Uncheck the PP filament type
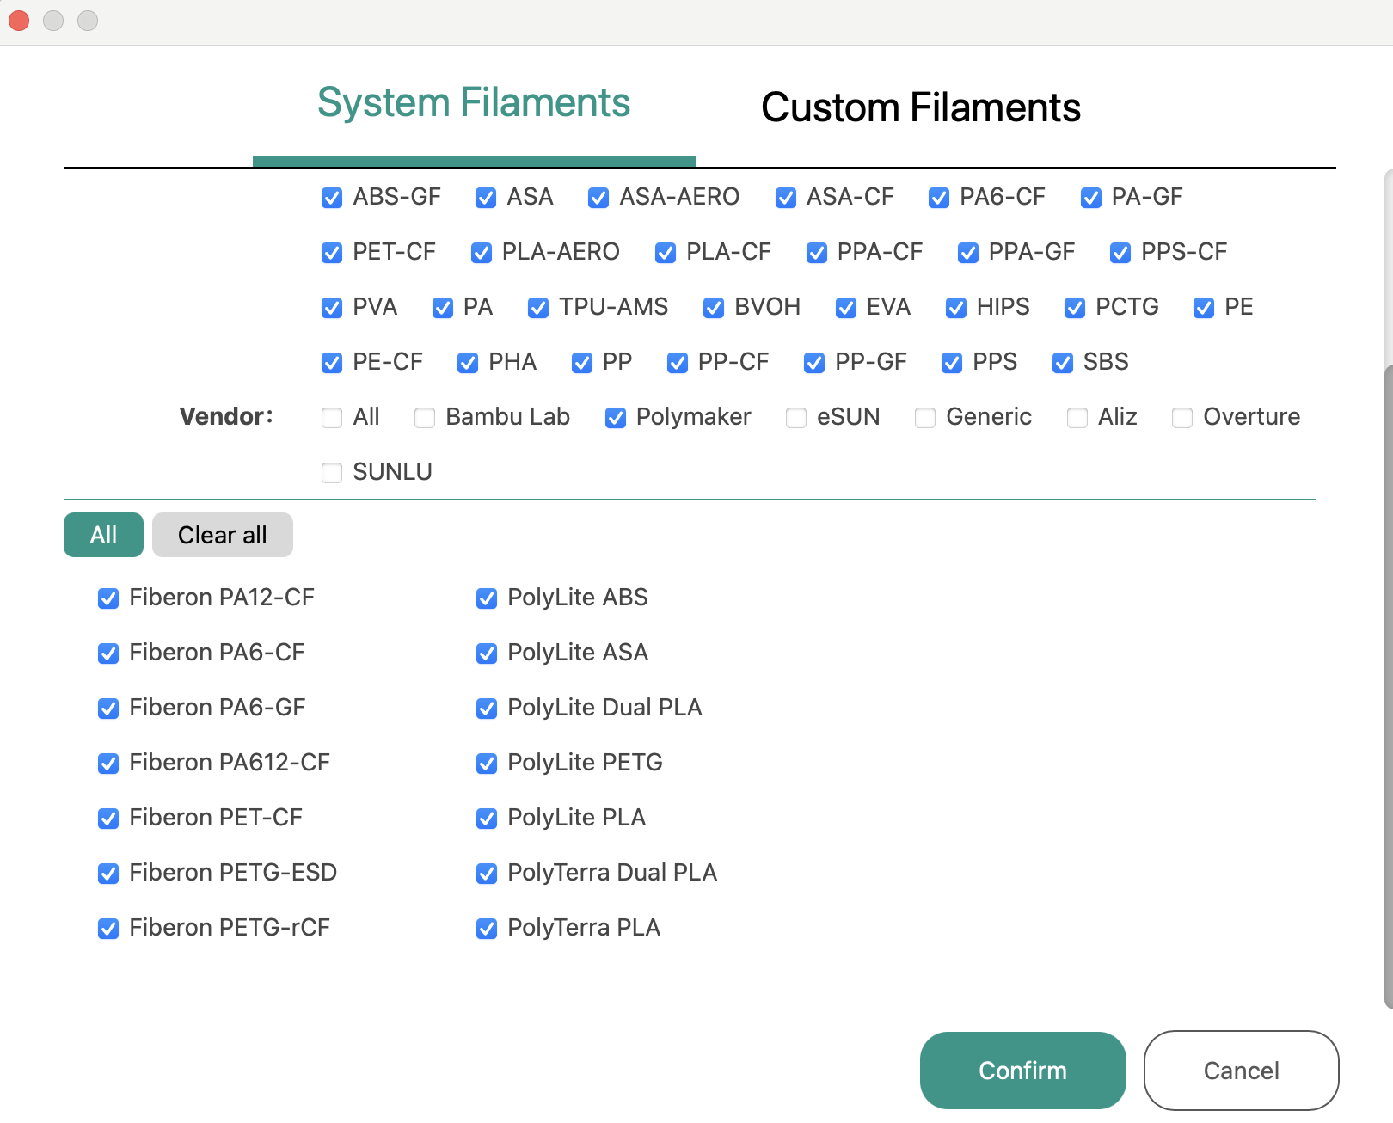The width and height of the screenshot is (1393, 1123). [582, 363]
